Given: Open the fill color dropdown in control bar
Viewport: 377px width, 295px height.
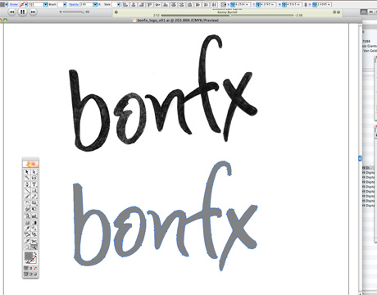Looking at the screenshot, I should click(7, 4).
